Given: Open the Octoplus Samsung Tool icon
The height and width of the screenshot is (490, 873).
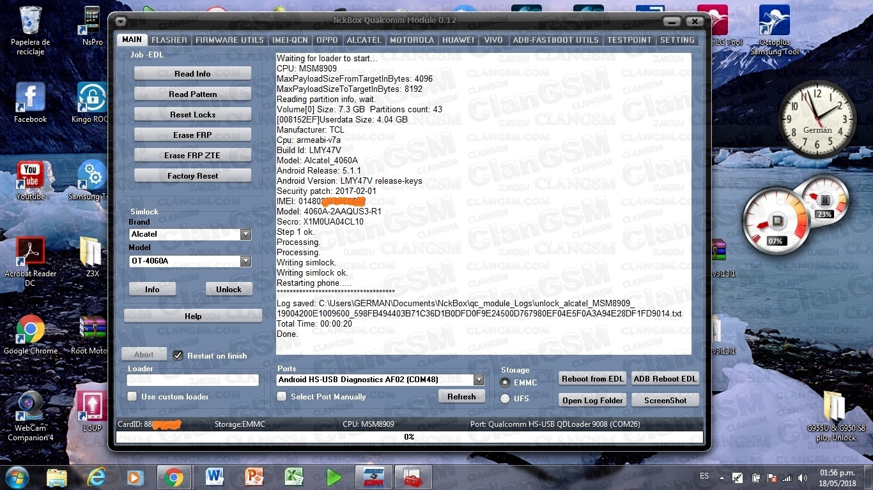Looking at the screenshot, I should click(x=774, y=30).
